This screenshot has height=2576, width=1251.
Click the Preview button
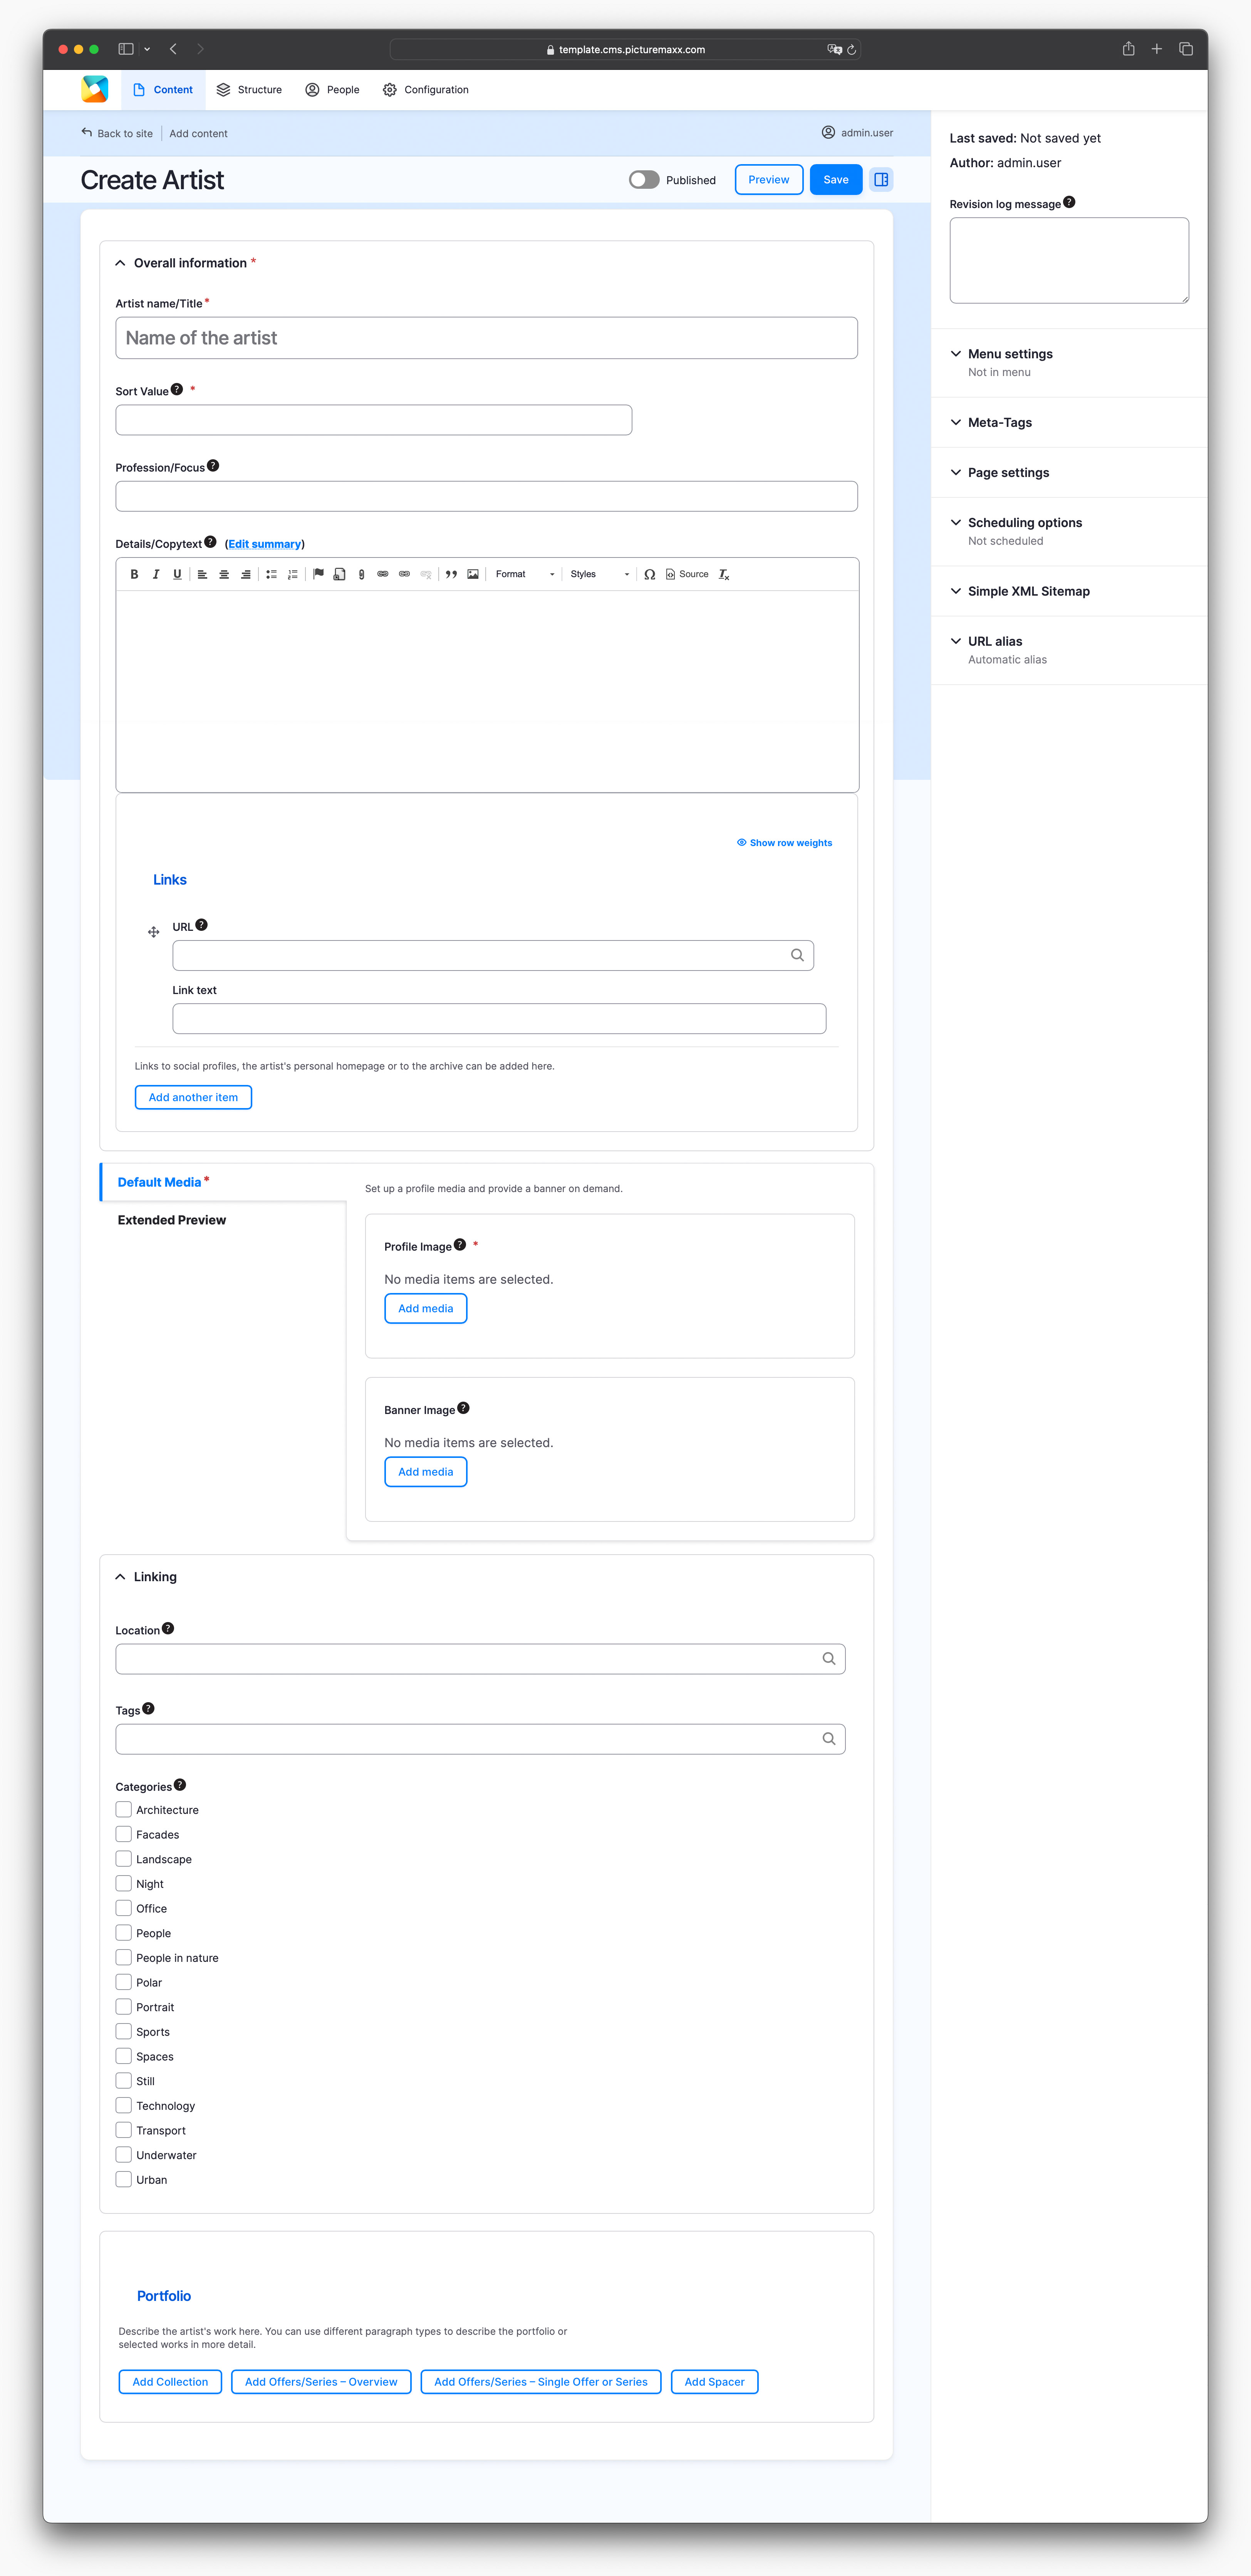769,180
